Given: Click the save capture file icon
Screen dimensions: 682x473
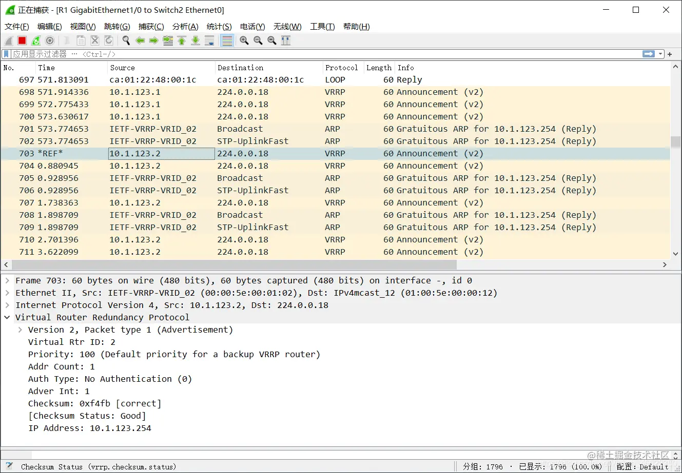Looking at the screenshot, I should tap(81, 40).
